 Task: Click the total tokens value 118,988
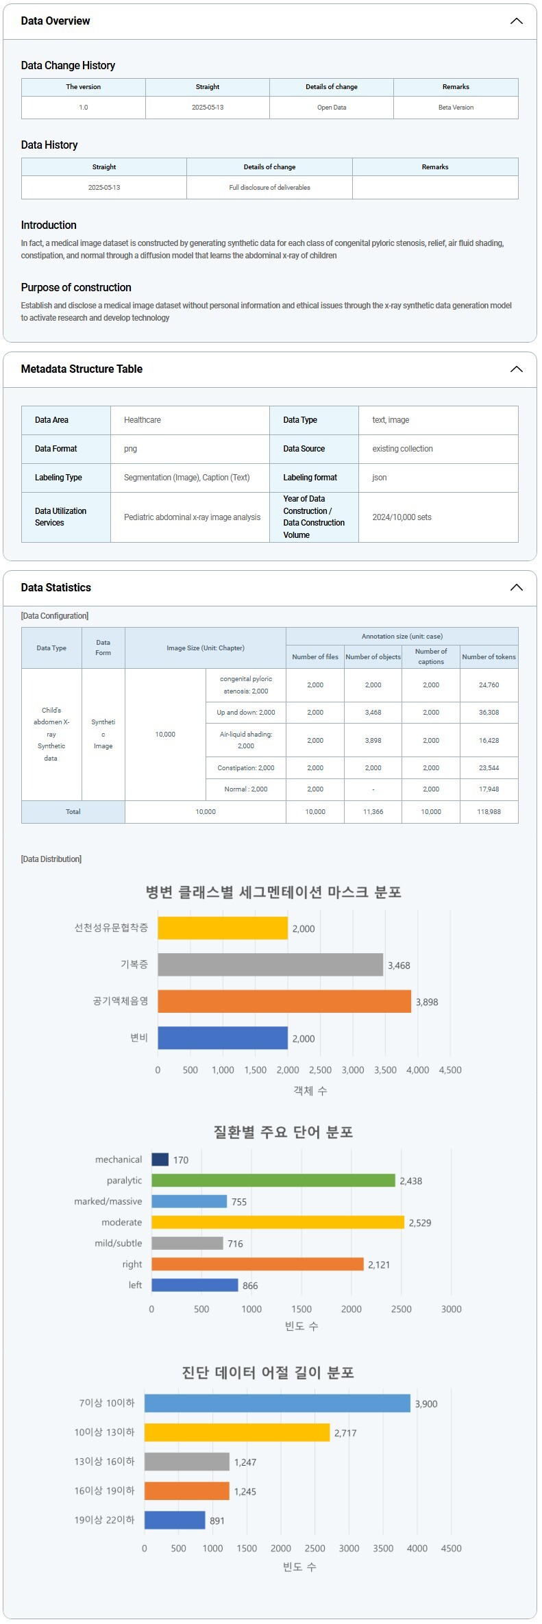point(489,811)
